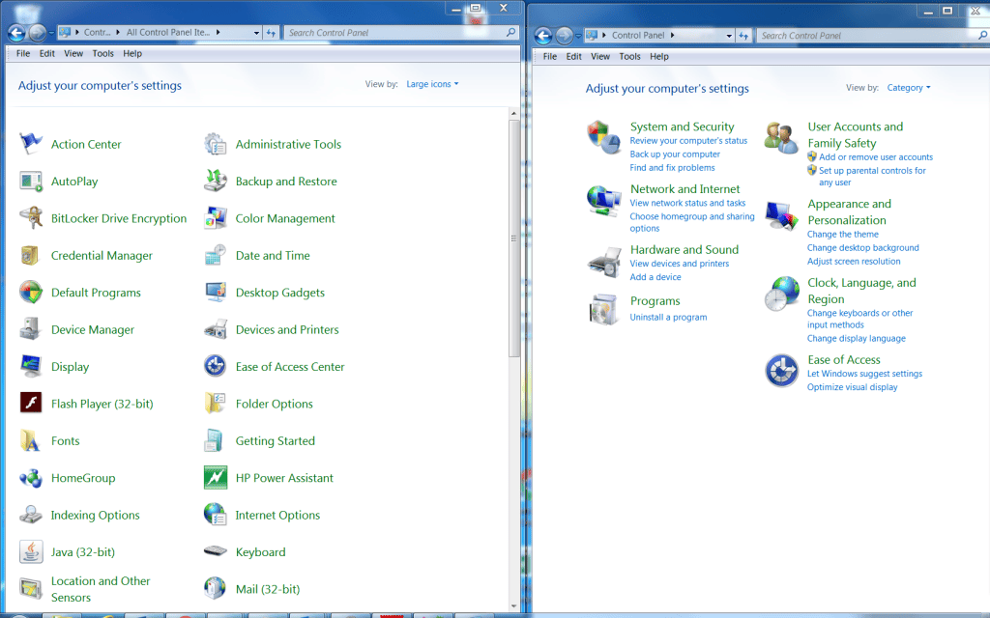Viewport: 990px width, 618px height.
Task: Open the Indexing Options icon
Action: pyautogui.click(x=30, y=515)
